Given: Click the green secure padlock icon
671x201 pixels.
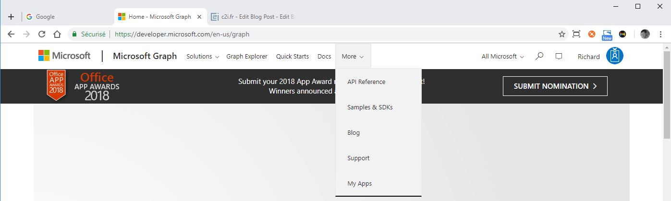Looking at the screenshot, I should pos(74,34).
